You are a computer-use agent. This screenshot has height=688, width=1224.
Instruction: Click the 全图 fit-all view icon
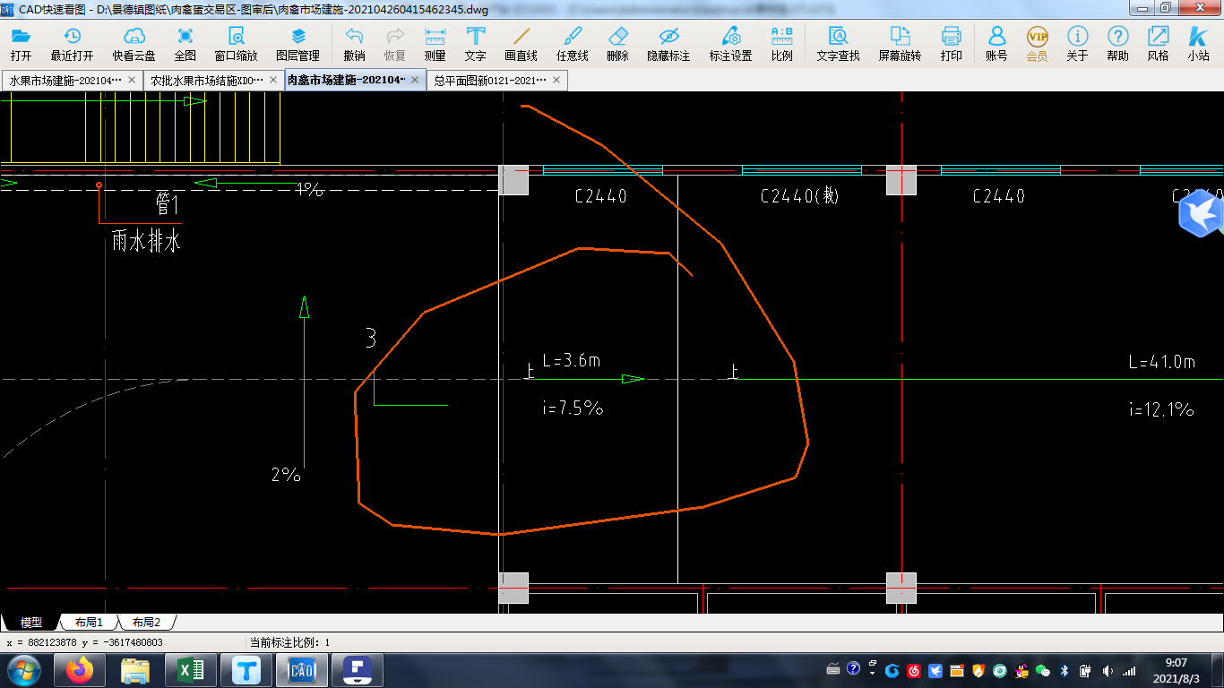click(x=185, y=43)
